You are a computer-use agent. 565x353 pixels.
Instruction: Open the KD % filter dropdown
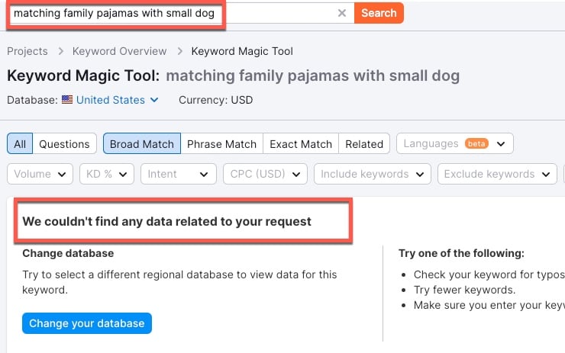point(107,174)
